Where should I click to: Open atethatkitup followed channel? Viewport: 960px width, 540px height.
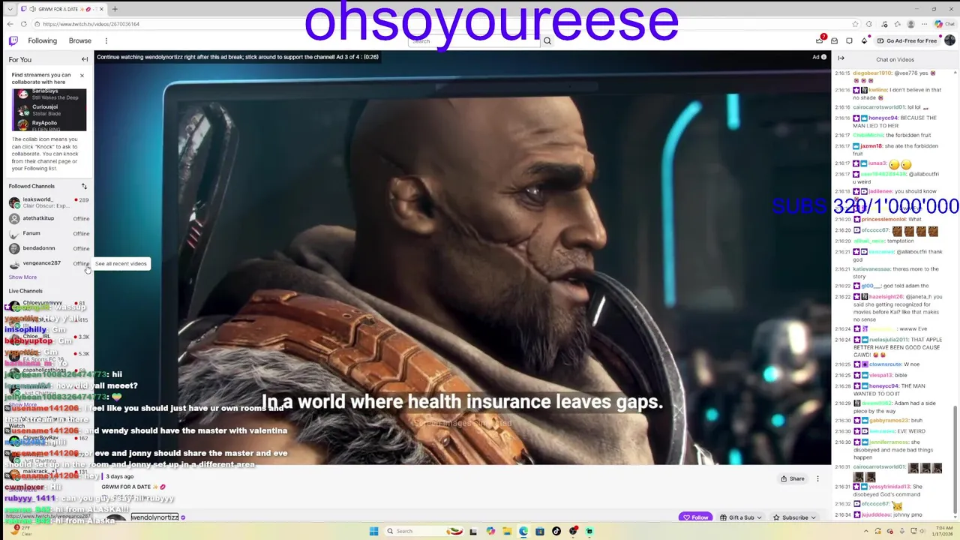48,218
